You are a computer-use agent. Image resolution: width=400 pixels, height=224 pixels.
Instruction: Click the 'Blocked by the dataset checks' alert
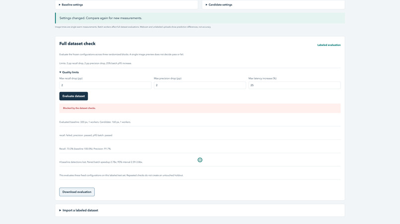(x=200, y=108)
